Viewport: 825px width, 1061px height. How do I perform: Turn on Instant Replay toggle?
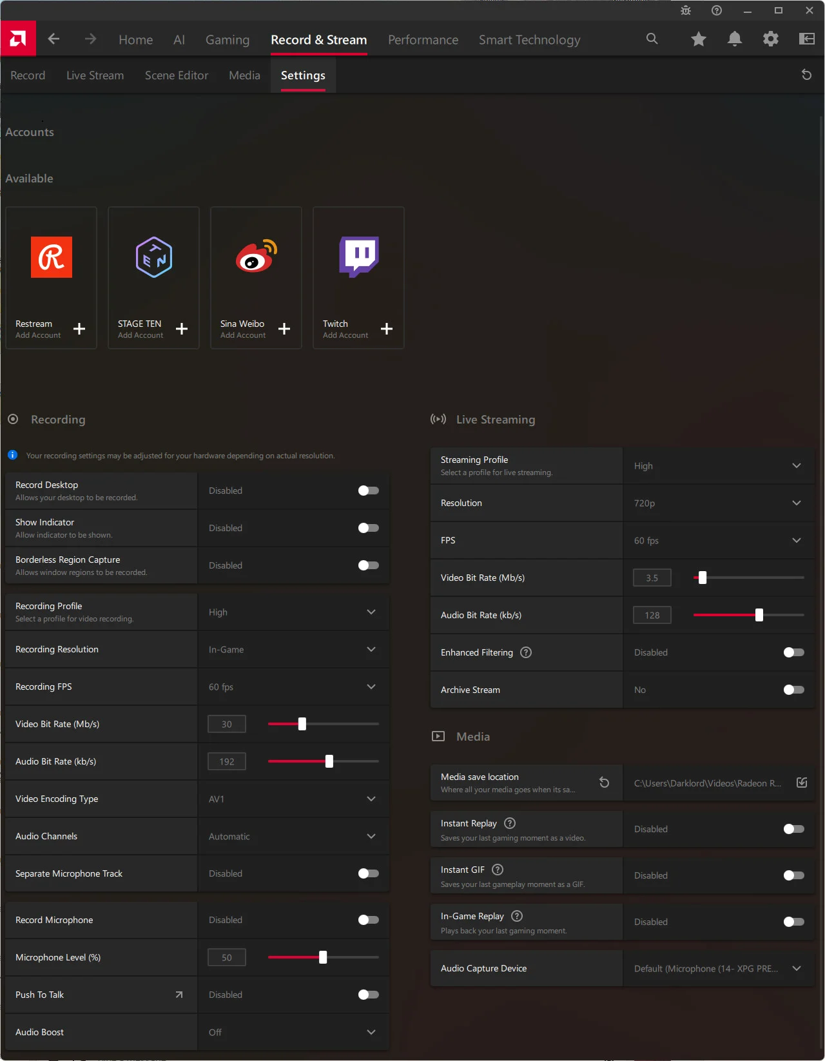793,829
